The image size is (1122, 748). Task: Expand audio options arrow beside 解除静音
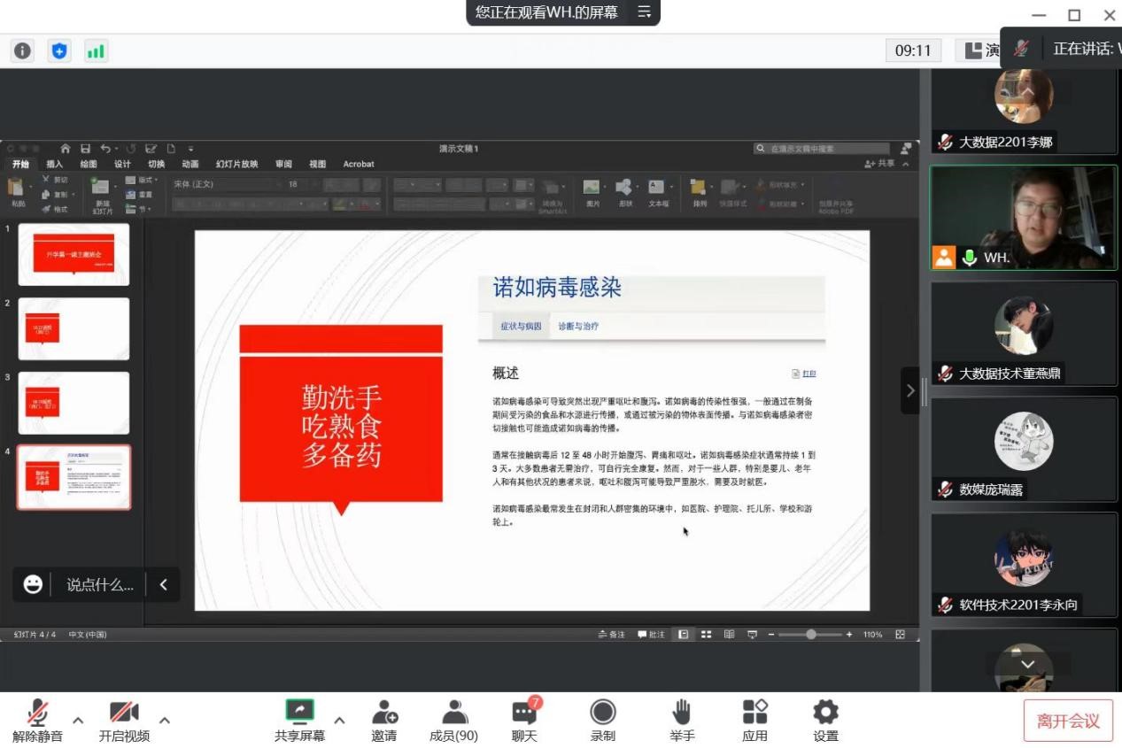[78, 720]
